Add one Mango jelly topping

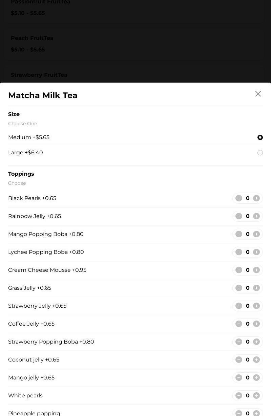click(256, 378)
